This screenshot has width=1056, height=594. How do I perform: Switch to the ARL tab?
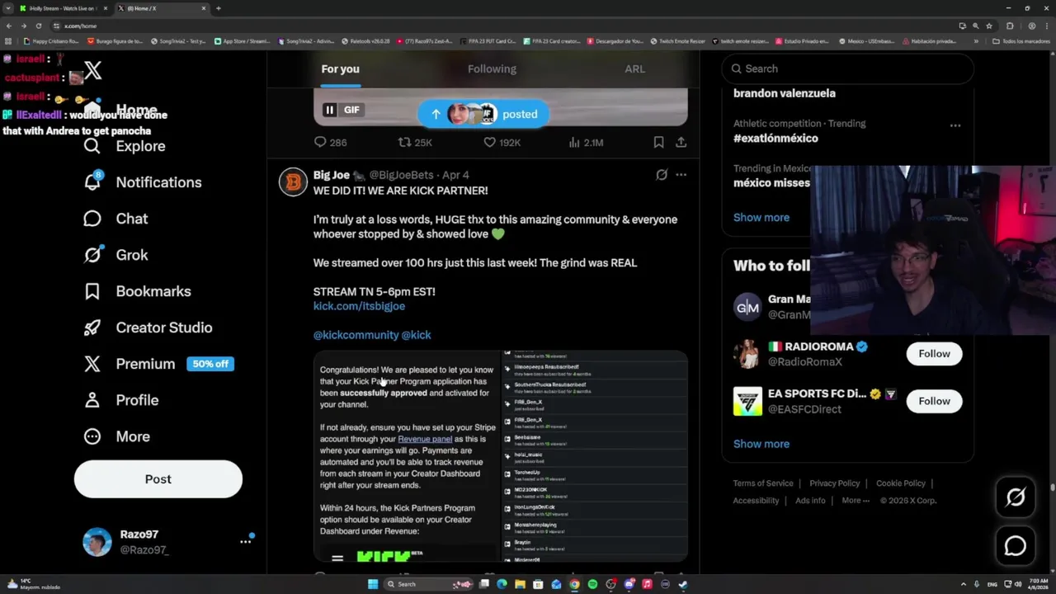tap(634, 69)
